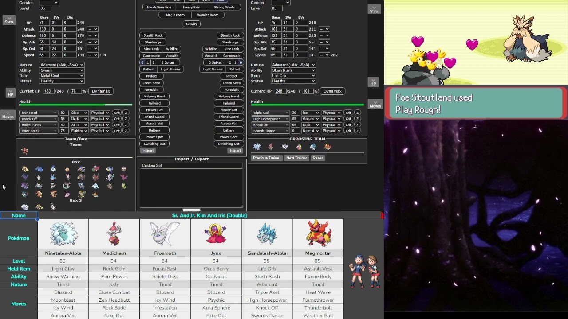Toggle Stealth Rock on the left field side
Viewport: 568px width, 319px height.
(153, 35)
